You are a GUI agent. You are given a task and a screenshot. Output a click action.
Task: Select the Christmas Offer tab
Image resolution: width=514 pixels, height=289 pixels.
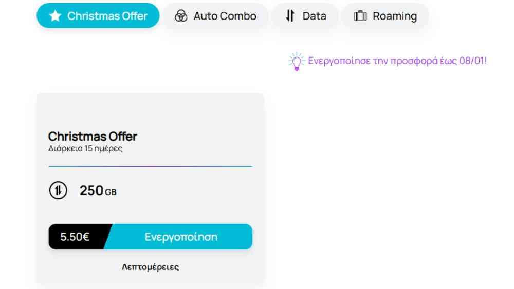tap(98, 16)
